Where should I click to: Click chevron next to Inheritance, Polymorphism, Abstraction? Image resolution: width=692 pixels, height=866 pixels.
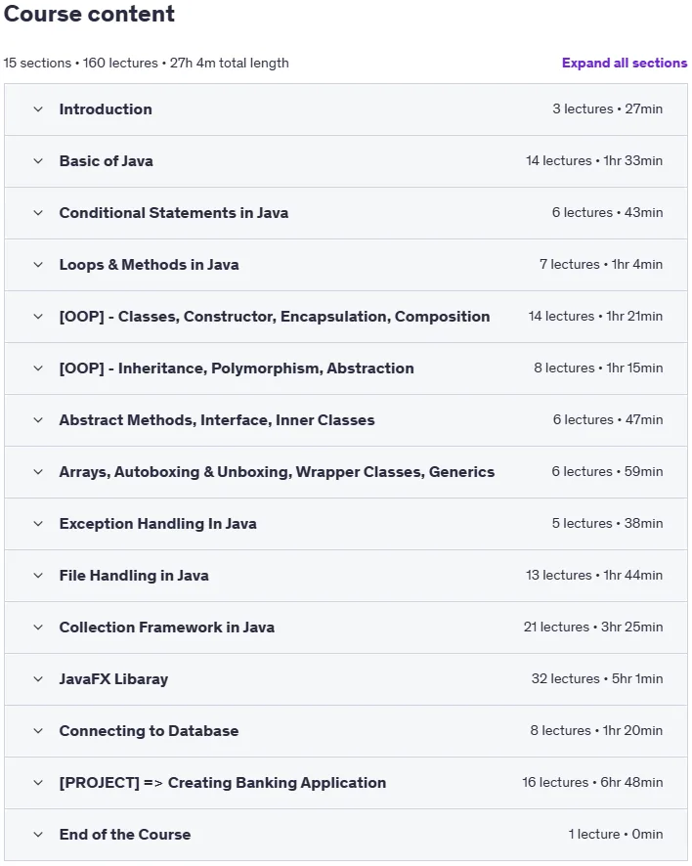38,368
